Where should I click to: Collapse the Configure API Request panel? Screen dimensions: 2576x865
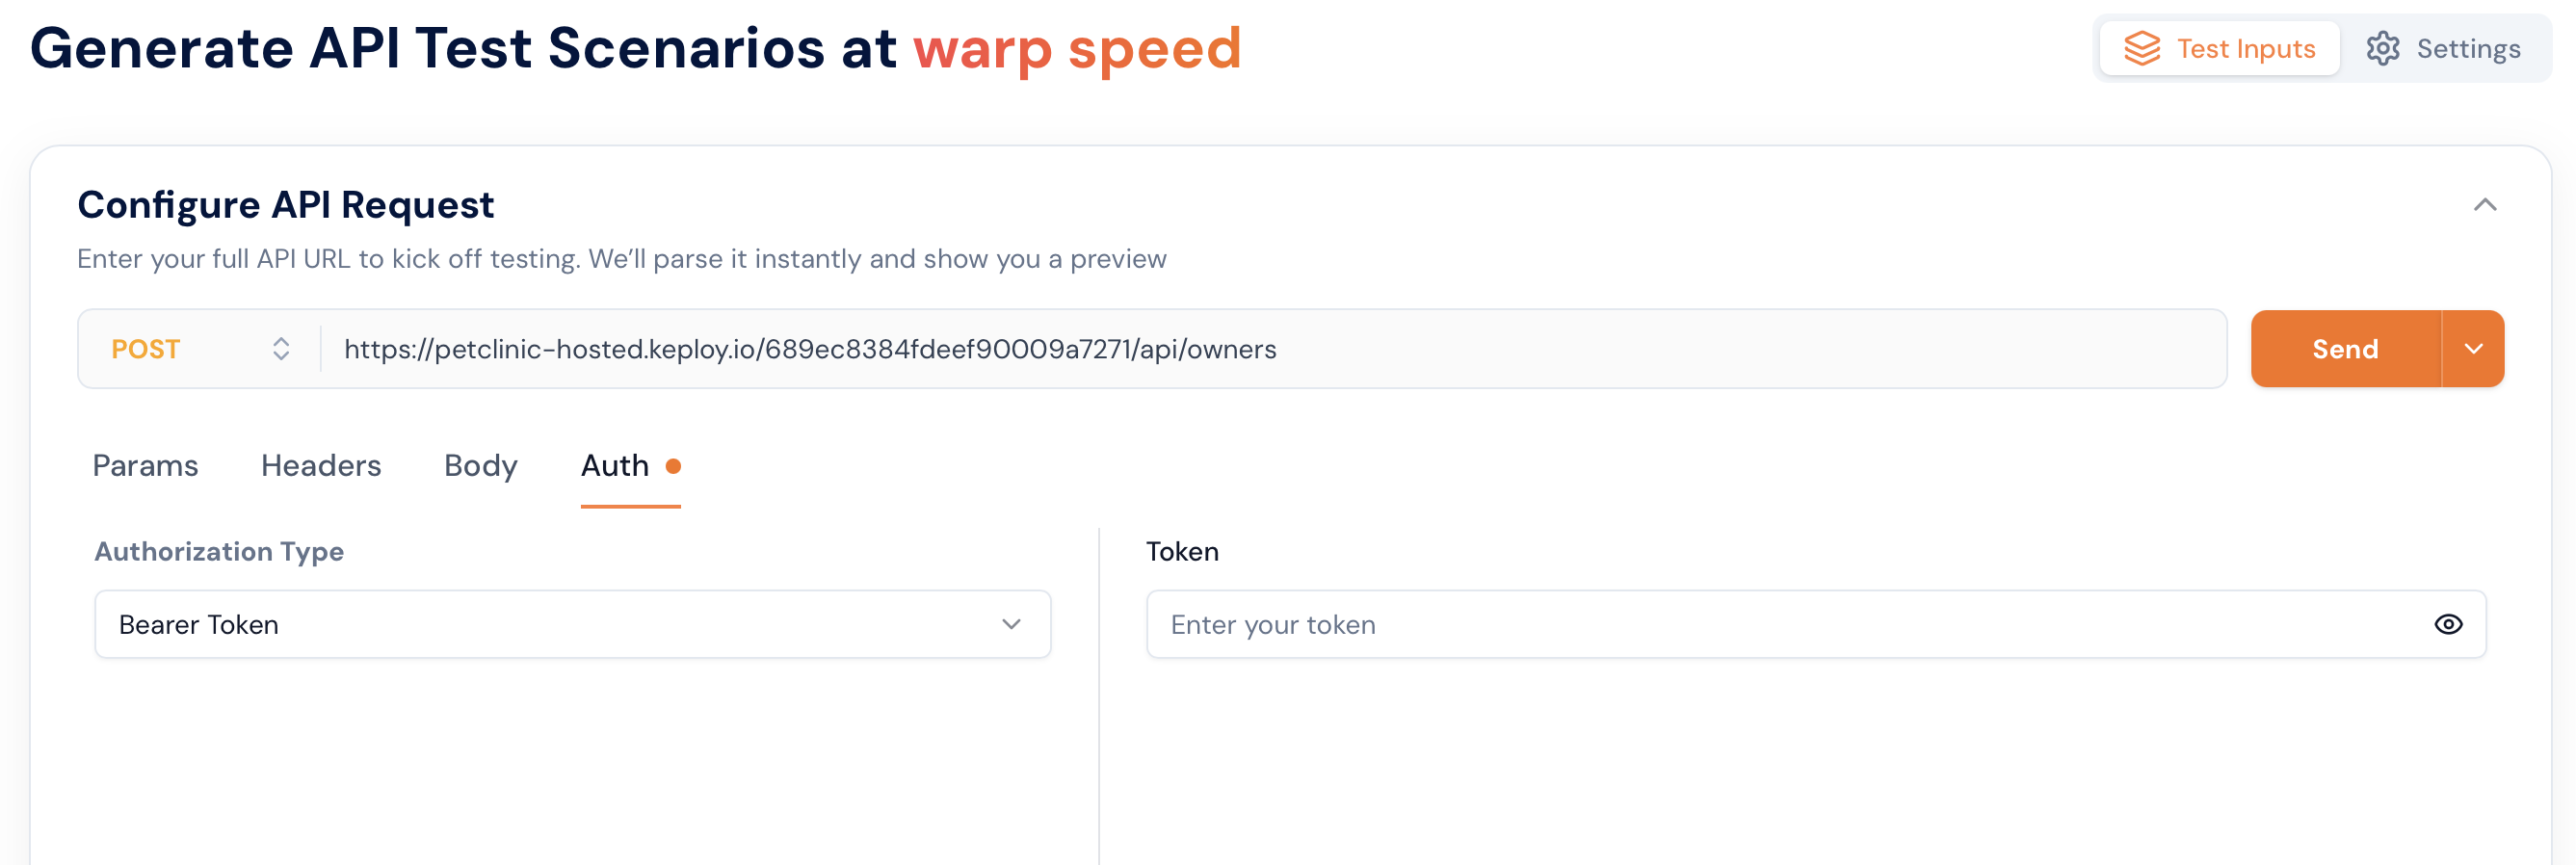pyautogui.click(x=2484, y=205)
